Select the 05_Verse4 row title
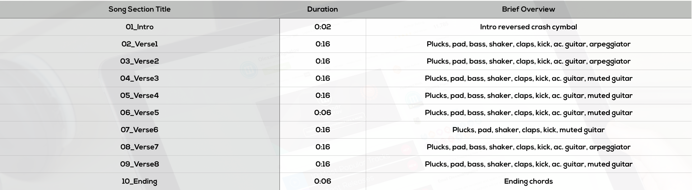 click(x=139, y=96)
